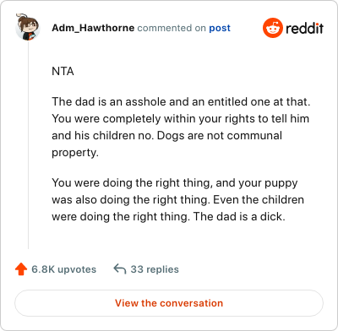Click the "NTA" verdict text

63,72
